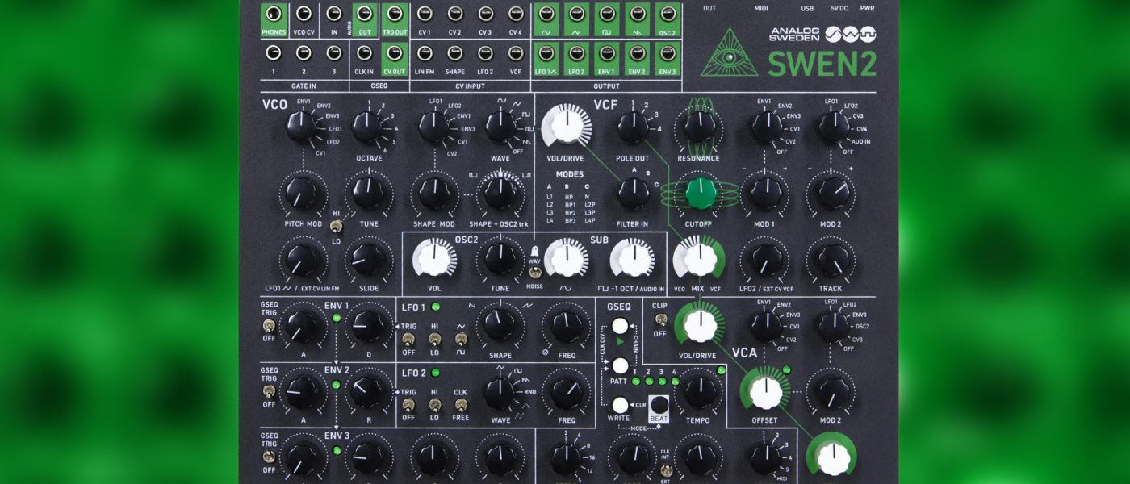1130x484 pixels.
Task: Click the sawtooth wave output jack
Action: click(x=636, y=14)
